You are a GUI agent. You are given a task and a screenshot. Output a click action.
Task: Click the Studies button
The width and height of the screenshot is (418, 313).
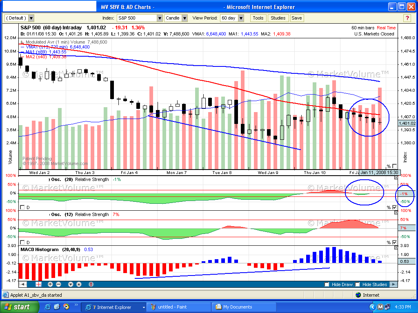[x=278, y=18]
